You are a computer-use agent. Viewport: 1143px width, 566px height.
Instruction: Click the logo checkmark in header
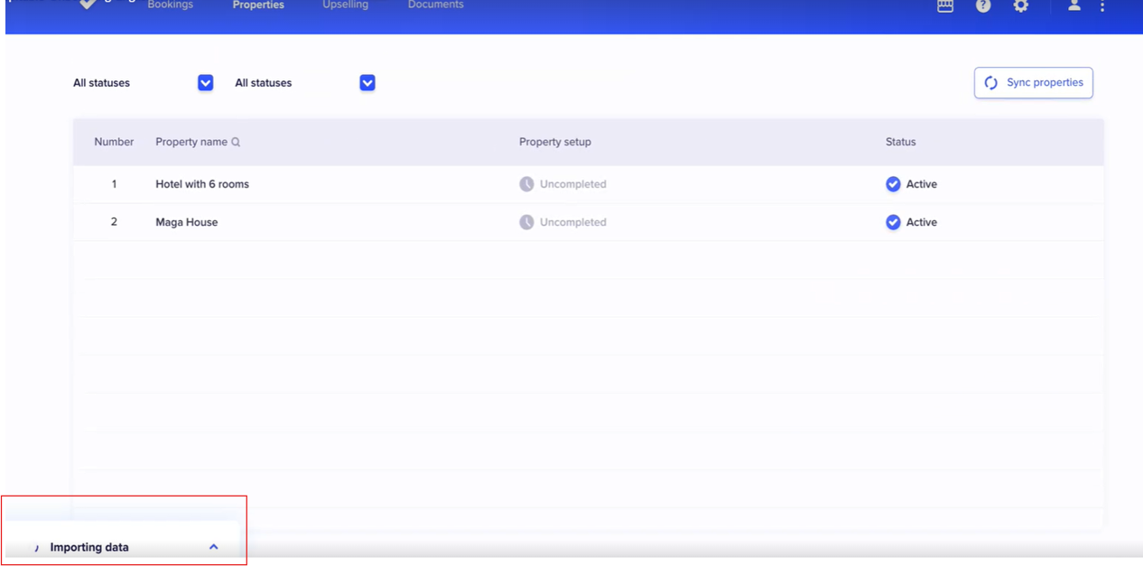pos(88,5)
